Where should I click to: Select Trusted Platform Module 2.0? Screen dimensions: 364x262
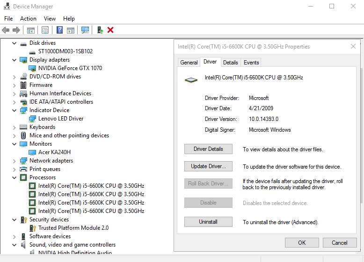(x=73, y=228)
